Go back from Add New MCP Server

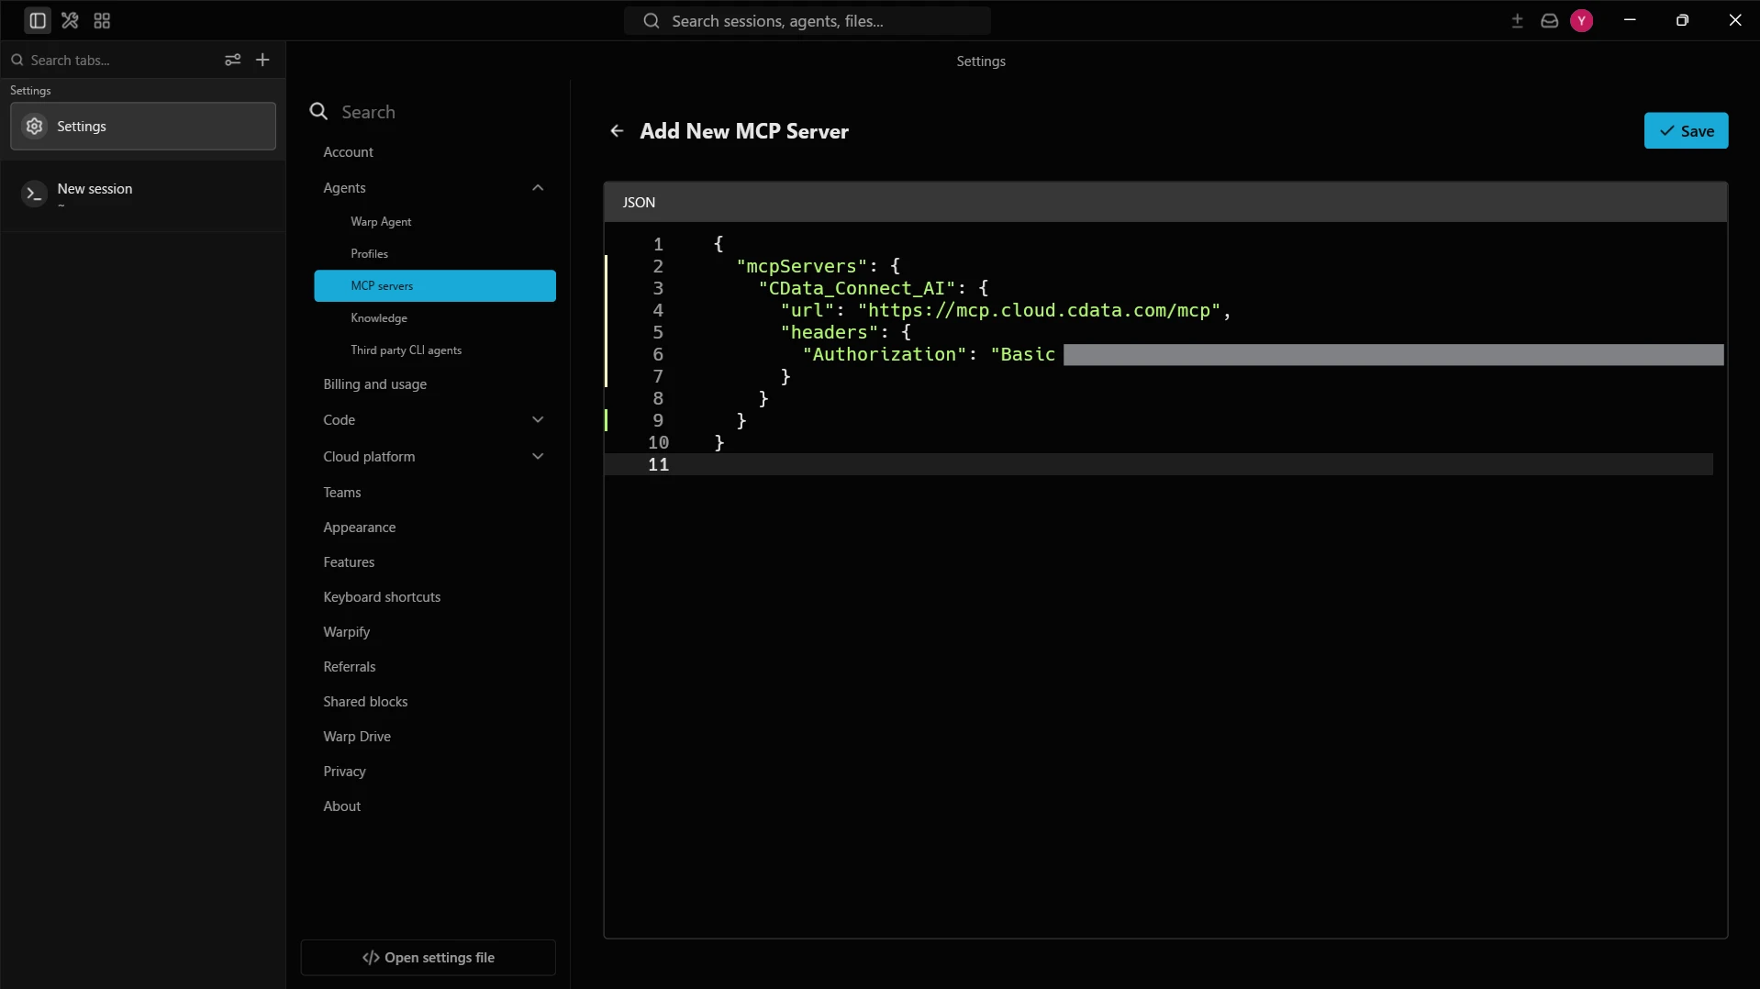pos(617,131)
